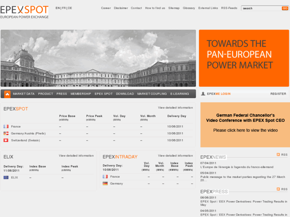Click the EPEXME LOGIN link
This screenshot has height=217, width=290.
219,94
